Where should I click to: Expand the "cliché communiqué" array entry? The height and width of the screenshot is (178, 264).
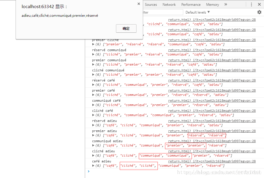coord(93,74)
